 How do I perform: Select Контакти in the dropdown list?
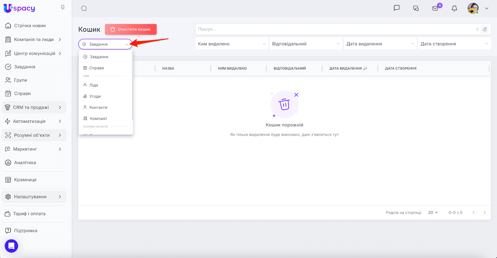click(x=106, y=107)
